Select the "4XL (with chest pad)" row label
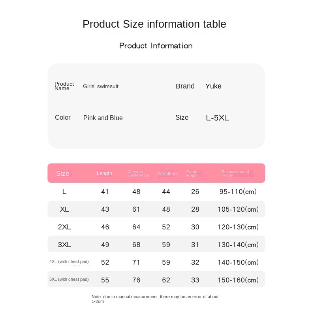The width and height of the screenshot is (312, 312). coord(69,261)
